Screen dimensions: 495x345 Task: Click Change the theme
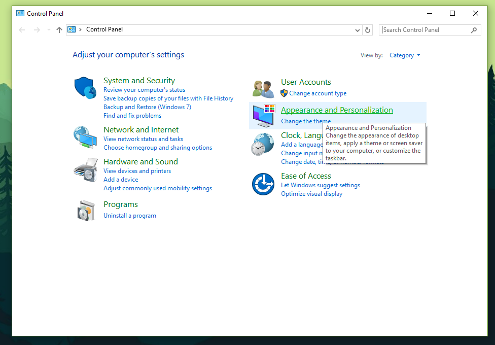click(306, 121)
